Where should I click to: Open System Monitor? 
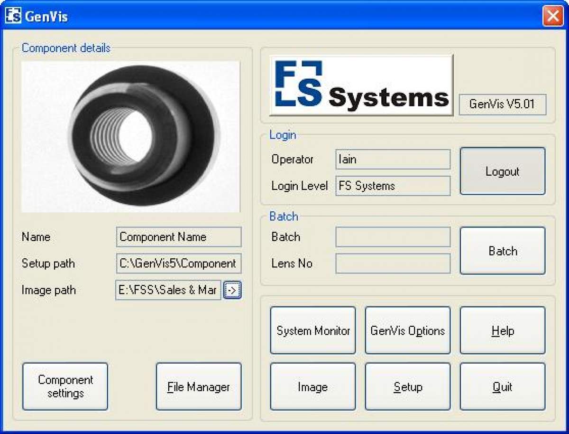313,330
